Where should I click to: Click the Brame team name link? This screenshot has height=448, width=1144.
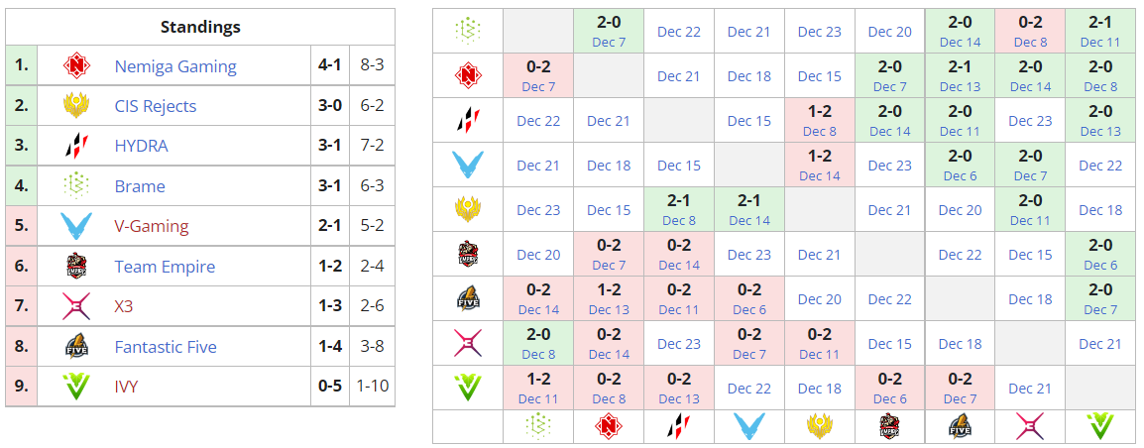tap(140, 186)
